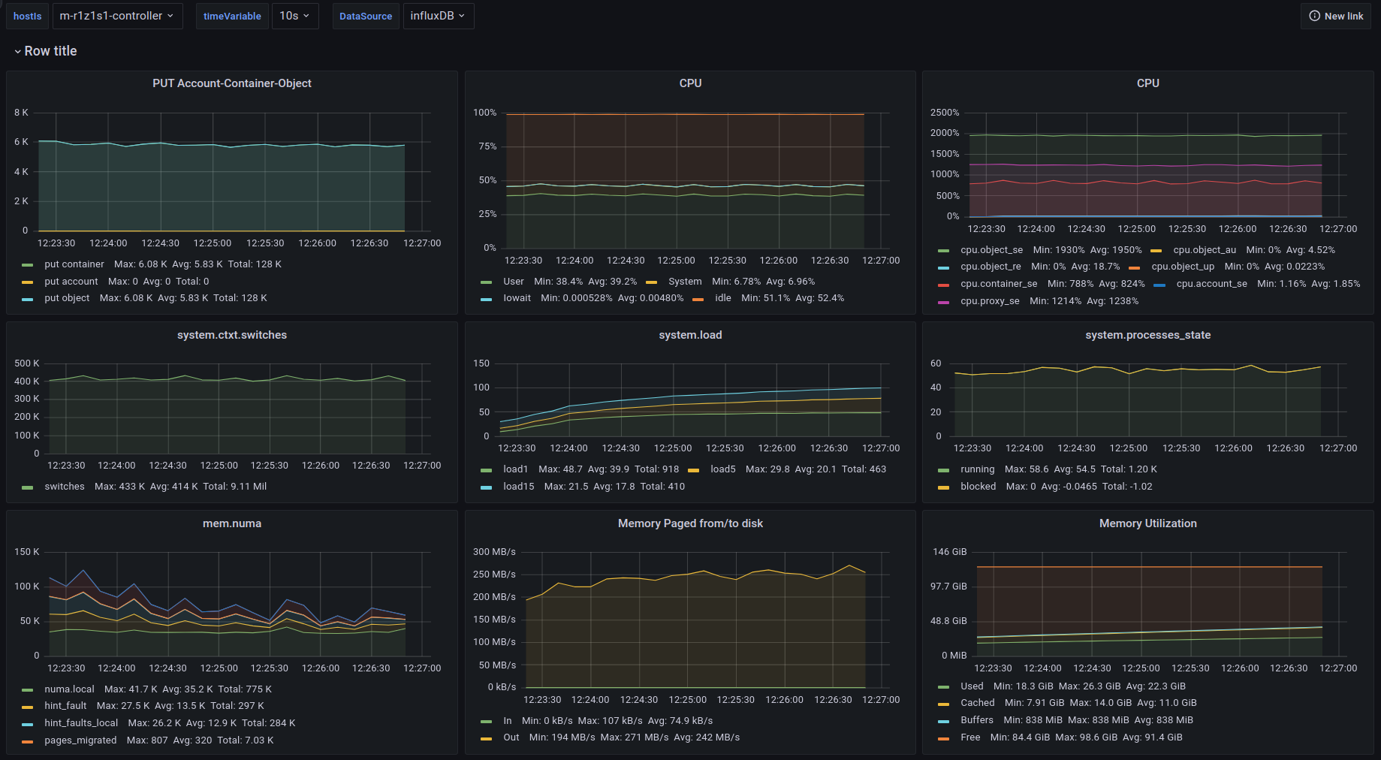
Task: Toggle the put object series in legend
Action: (67, 298)
